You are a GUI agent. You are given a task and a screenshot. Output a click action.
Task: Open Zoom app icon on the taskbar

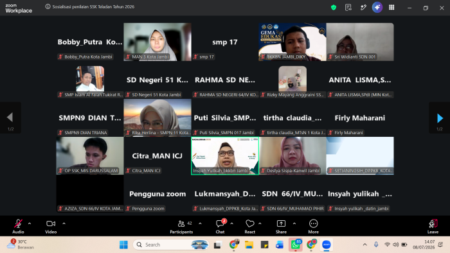pos(327,245)
